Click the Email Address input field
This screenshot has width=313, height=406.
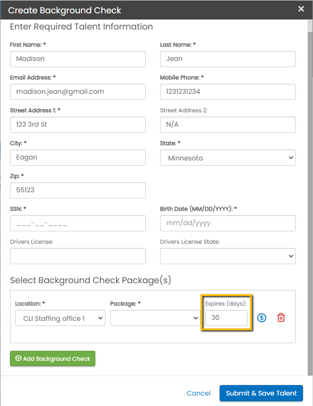(x=78, y=92)
